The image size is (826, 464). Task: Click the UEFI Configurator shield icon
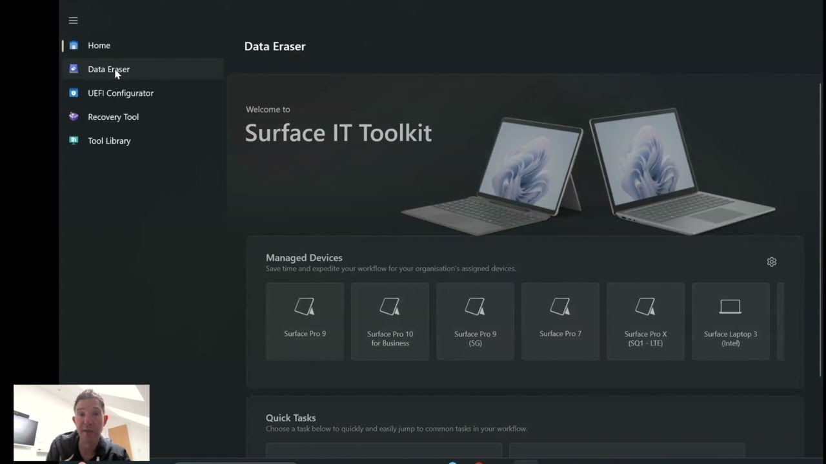coord(74,93)
